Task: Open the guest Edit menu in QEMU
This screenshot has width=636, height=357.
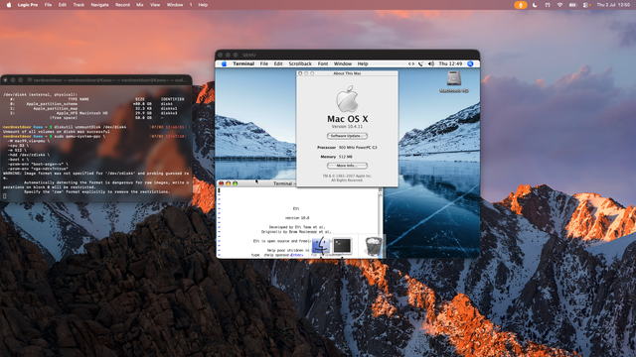Action: point(278,63)
